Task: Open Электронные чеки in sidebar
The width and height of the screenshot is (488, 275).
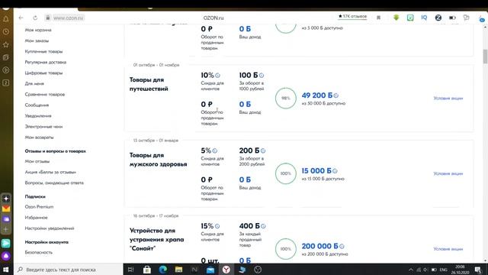Action: point(43,127)
